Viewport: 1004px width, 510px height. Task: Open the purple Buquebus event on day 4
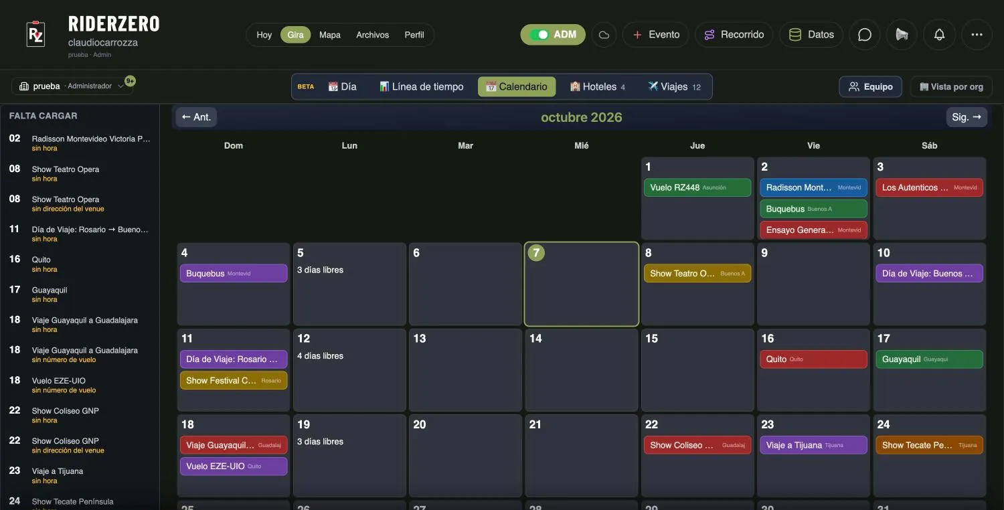tap(234, 273)
